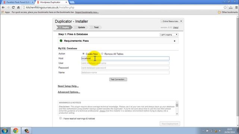This screenshot has height=134, width=239.
Task: Click the Always link in the disclaimer
Action: pos(102,111)
